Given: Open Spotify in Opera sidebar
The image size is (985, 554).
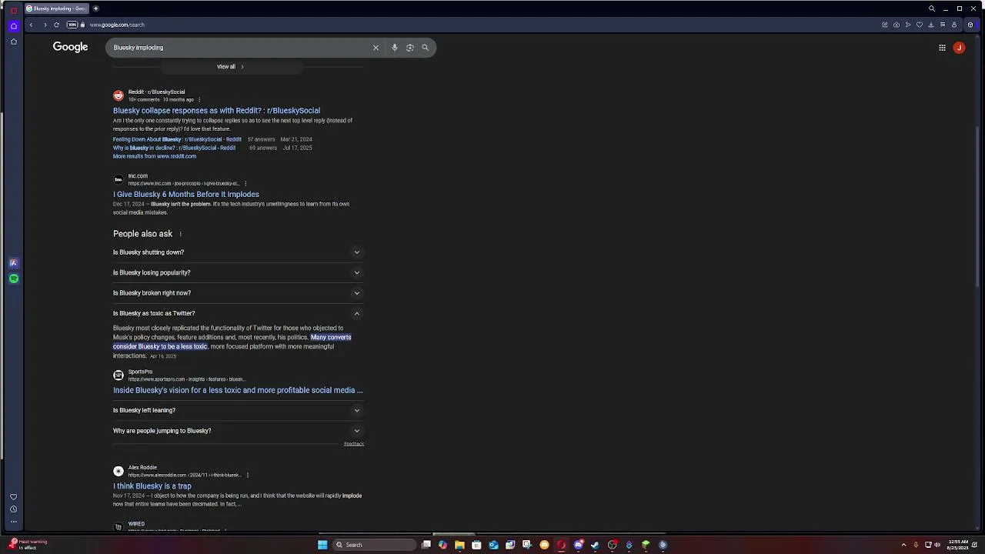Looking at the screenshot, I should tap(13, 279).
